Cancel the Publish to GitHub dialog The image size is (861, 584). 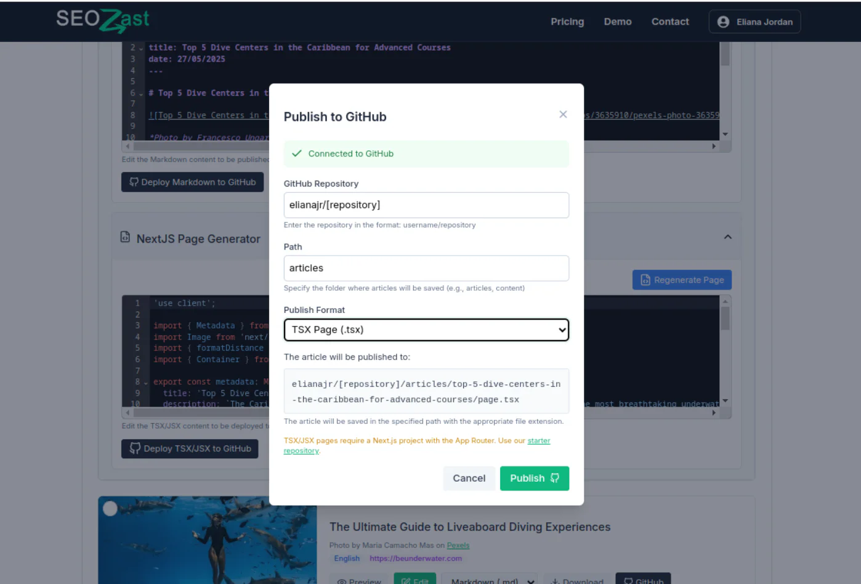(x=469, y=478)
